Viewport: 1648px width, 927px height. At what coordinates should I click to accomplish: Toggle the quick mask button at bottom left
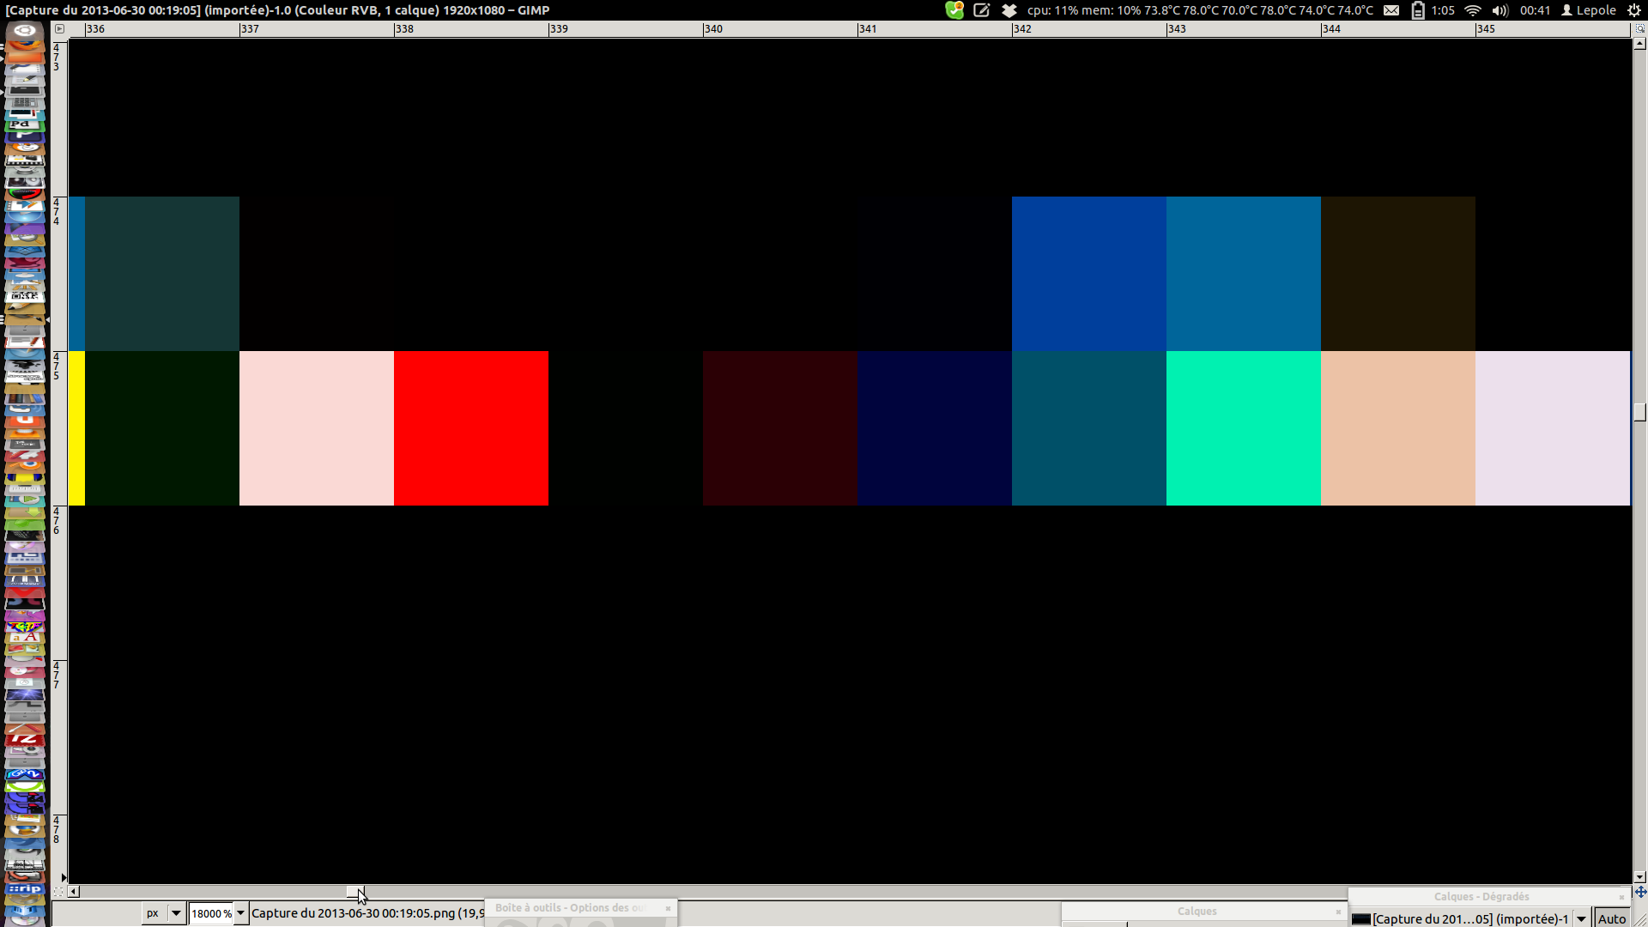pos(58,892)
